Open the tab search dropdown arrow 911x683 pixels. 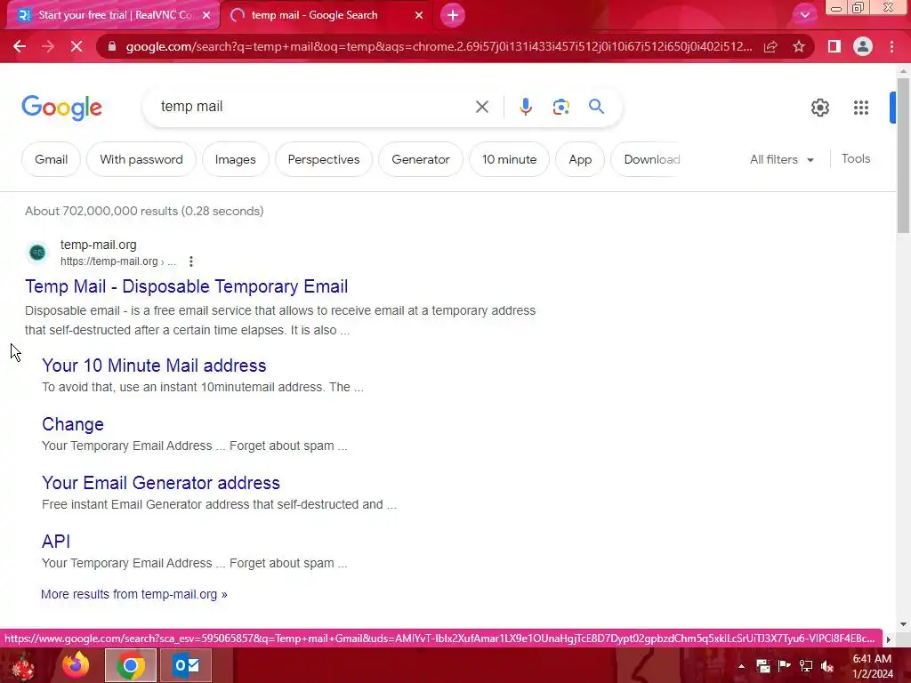click(x=804, y=15)
